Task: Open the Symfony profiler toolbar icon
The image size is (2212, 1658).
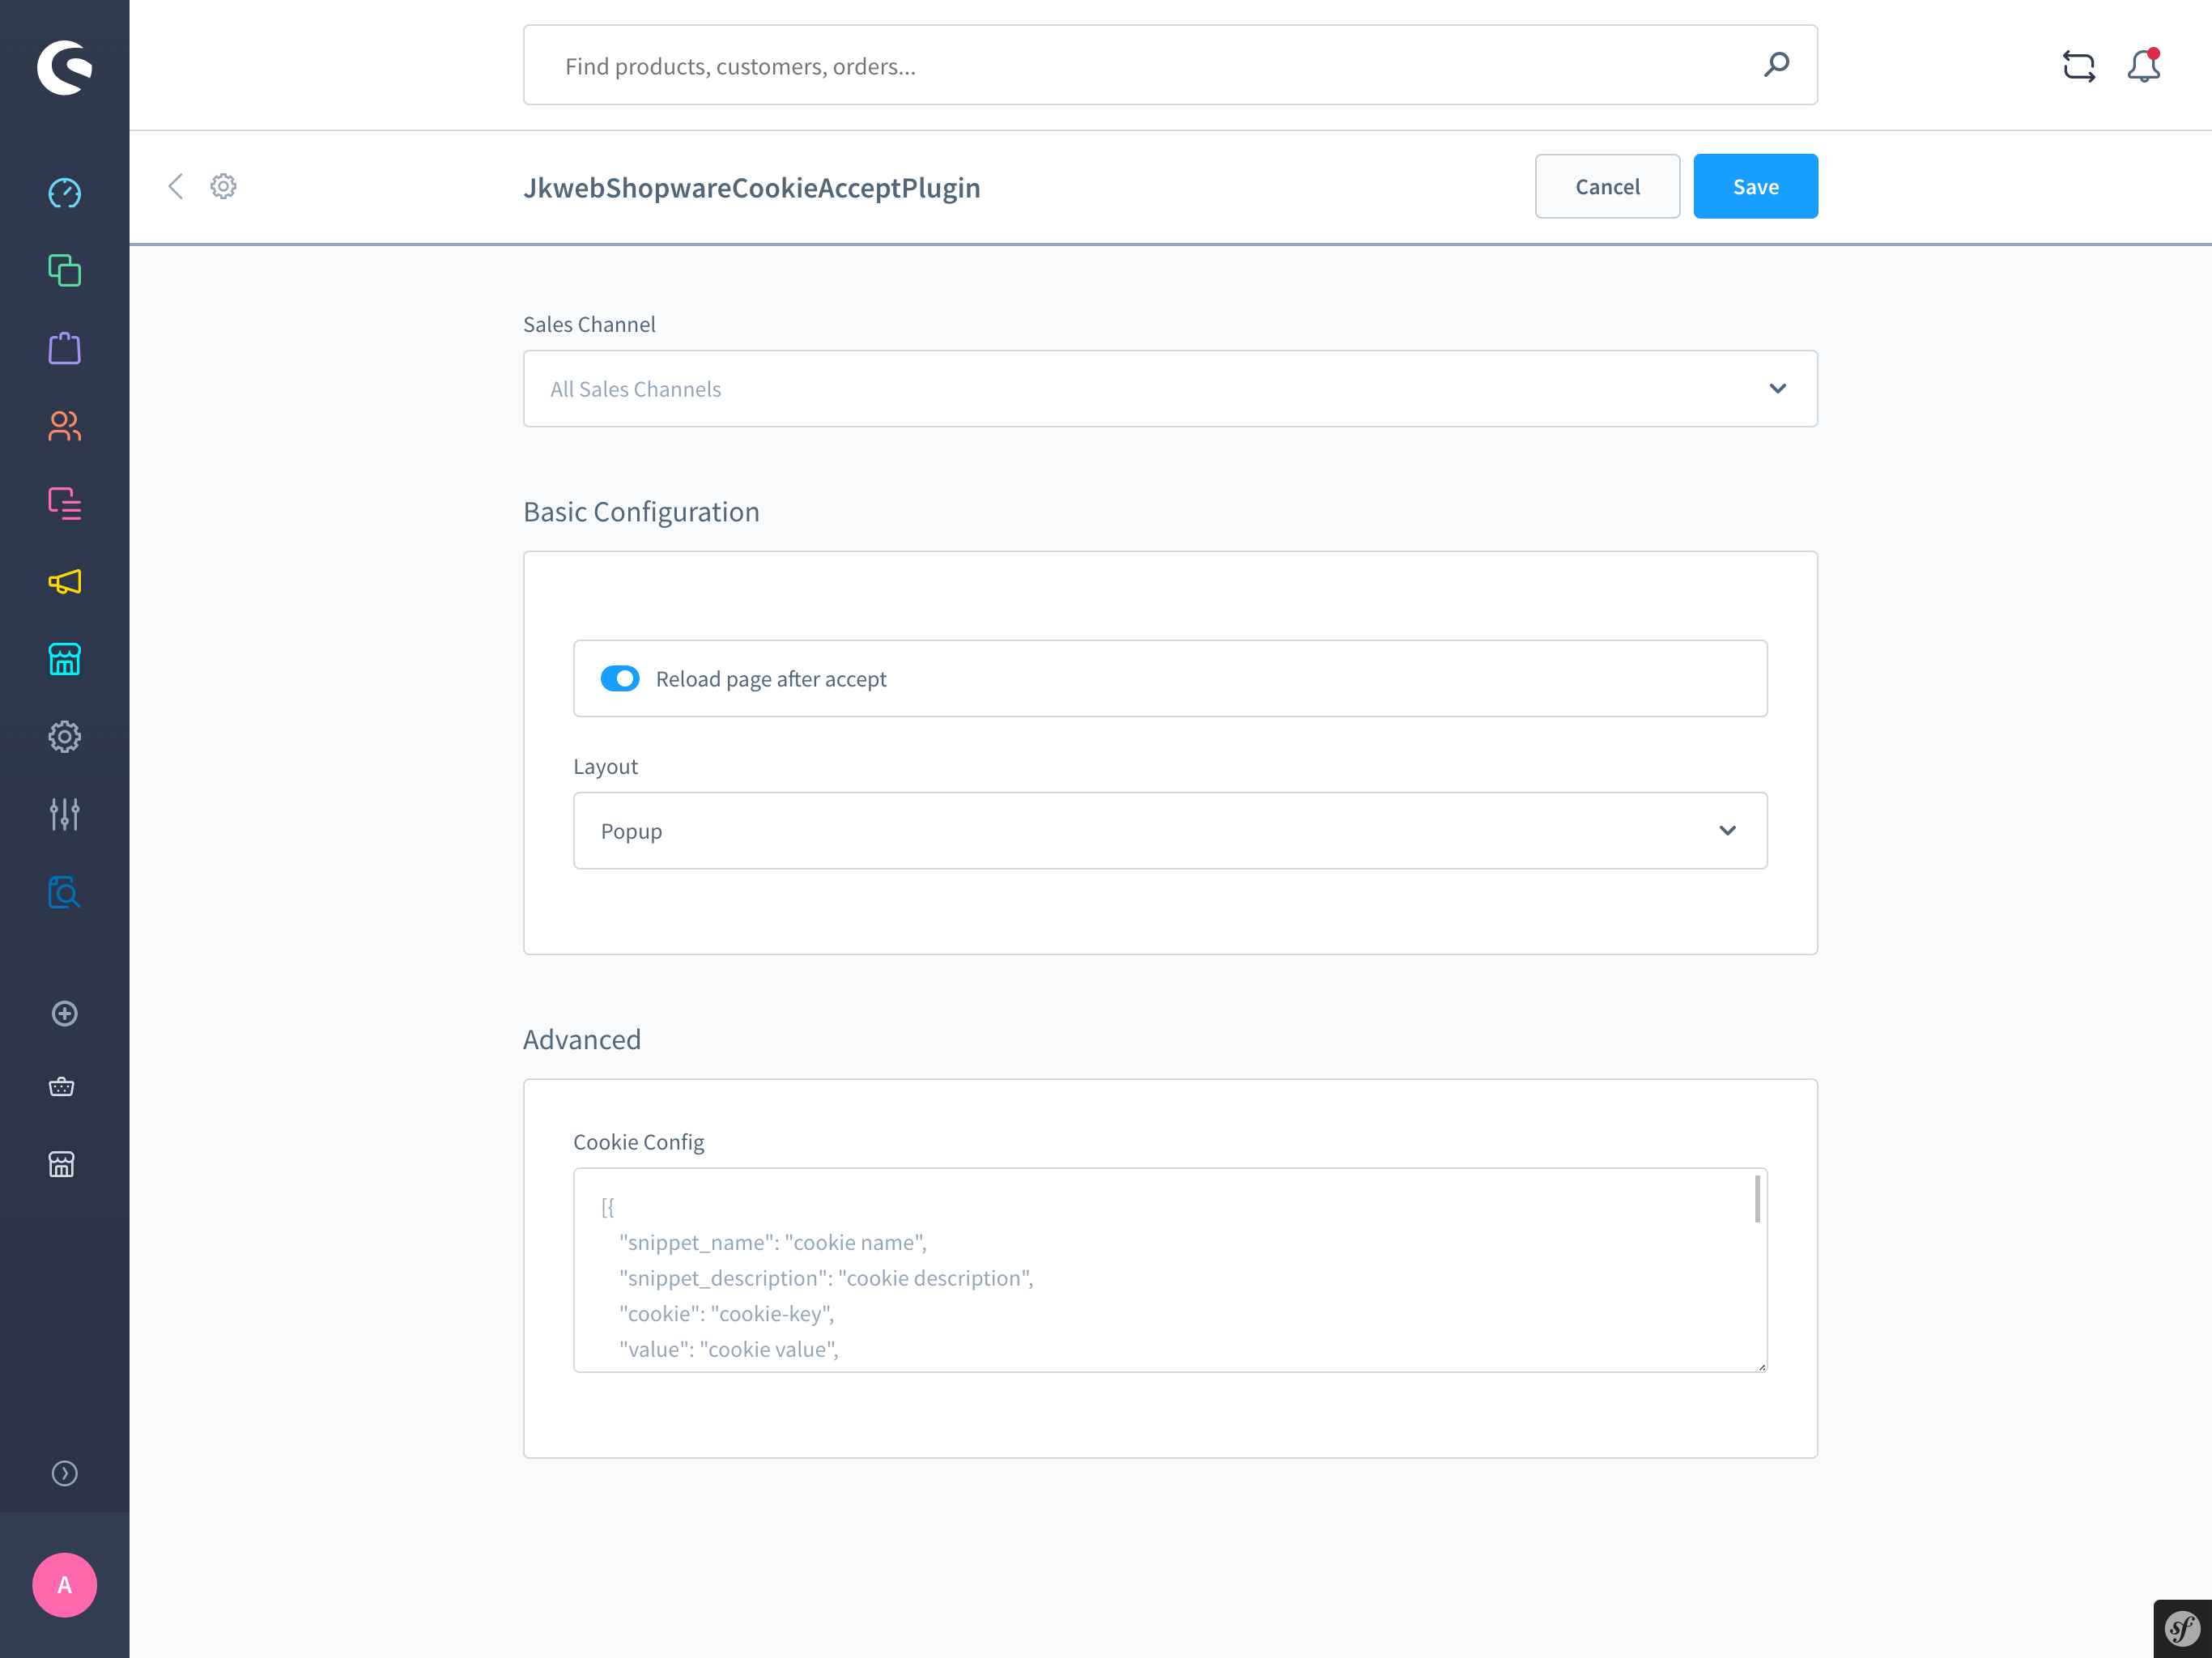Action: [x=2181, y=1628]
